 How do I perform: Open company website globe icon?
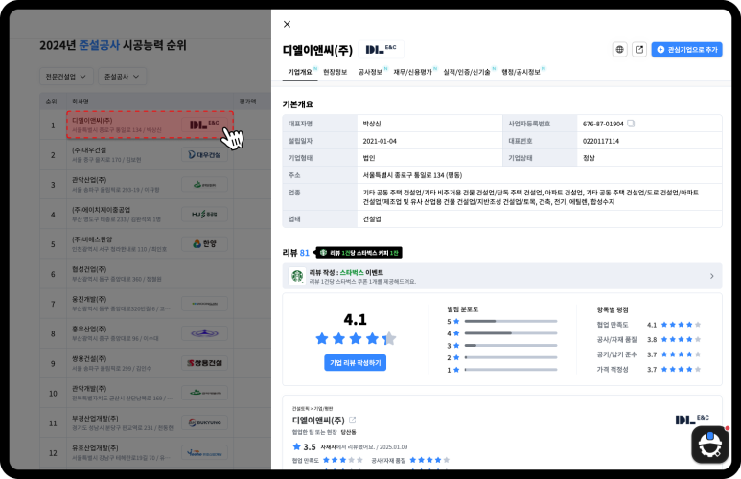(619, 49)
